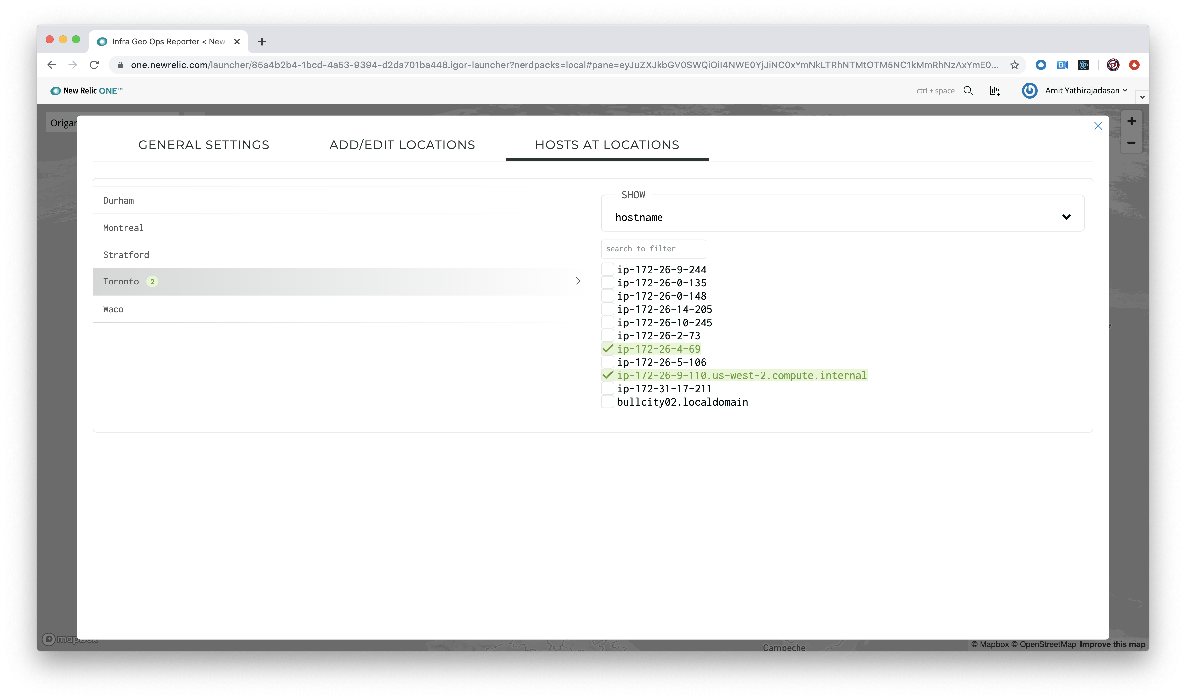Click the close X icon on the modal

pos(1099,126)
